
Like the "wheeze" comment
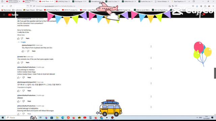(x=18, y=101)
